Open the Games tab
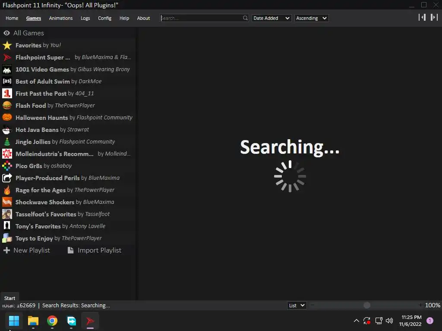 tap(34, 18)
